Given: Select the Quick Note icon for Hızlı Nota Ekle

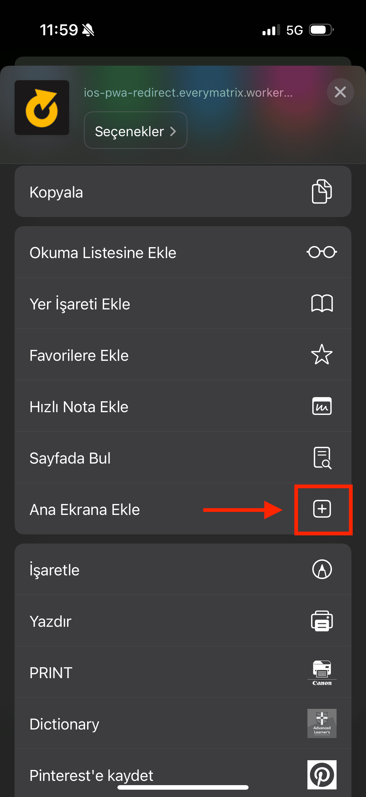Looking at the screenshot, I should 321,406.
